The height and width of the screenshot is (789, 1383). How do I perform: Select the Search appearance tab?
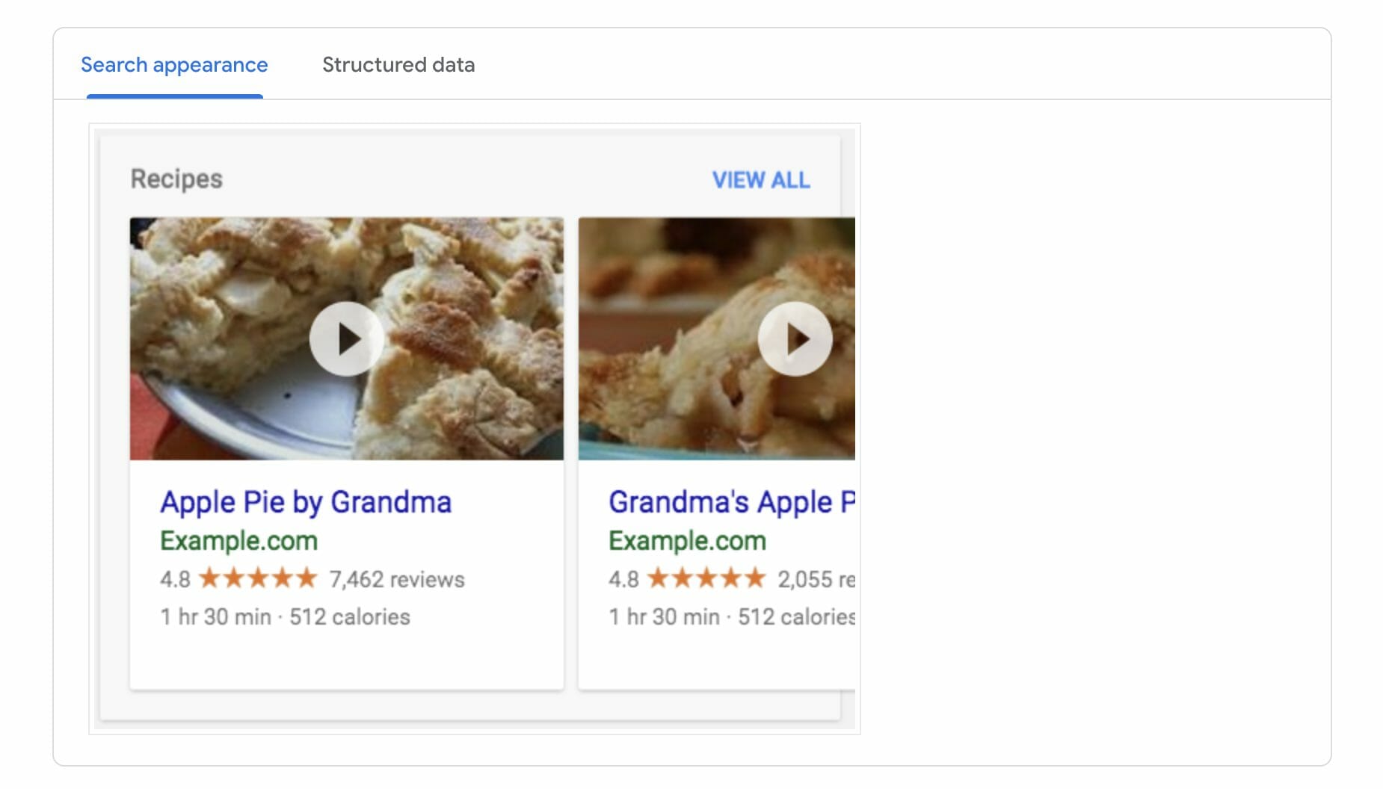click(174, 65)
